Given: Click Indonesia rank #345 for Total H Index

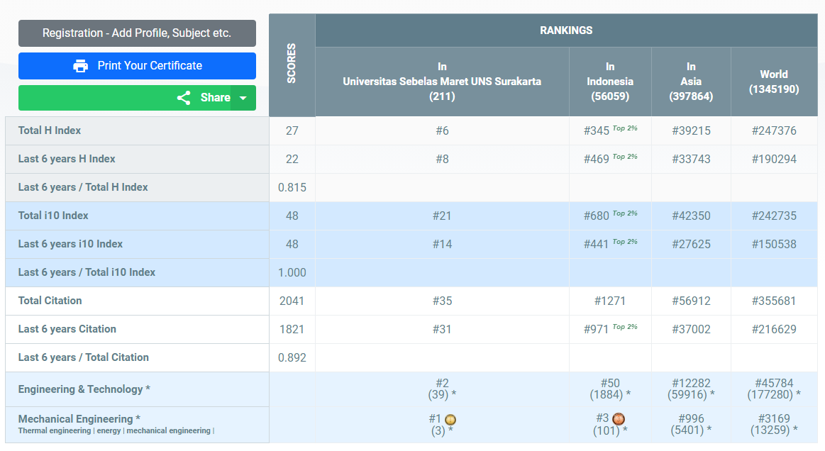Looking at the screenshot, I should [x=597, y=131].
